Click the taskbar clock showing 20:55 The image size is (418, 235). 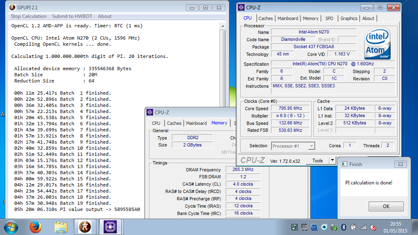[395, 227]
